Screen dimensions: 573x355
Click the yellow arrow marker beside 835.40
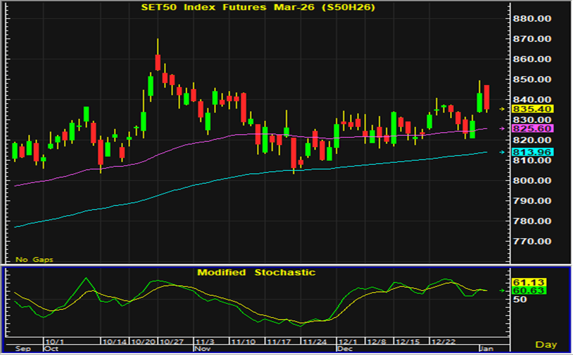click(502, 109)
